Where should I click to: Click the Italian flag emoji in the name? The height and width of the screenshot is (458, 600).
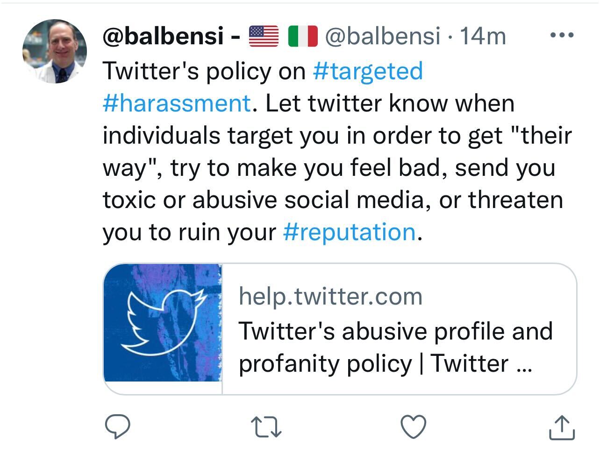[303, 36]
